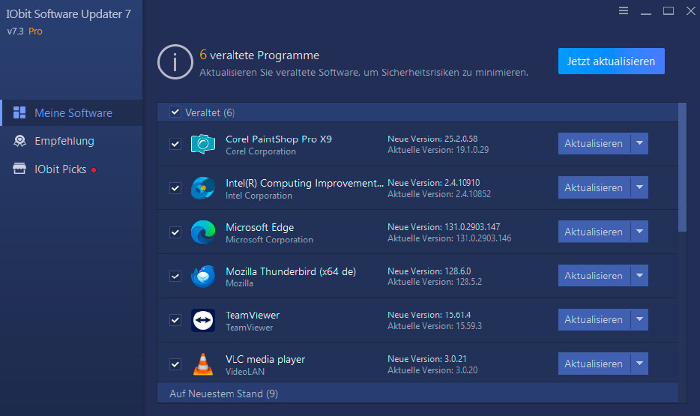Click the Pro edition label
Viewport: 700px width, 416px height.
point(35,31)
